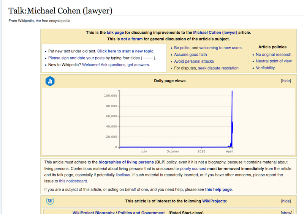
Task: Click the 'Talk:Michael Cohen (lawyer)' page heading
Action: pyautogui.click(x=60, y=11)
